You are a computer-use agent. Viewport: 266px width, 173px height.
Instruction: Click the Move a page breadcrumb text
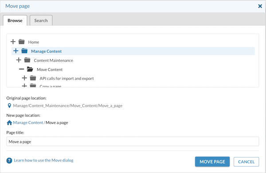click(x=57, y=123)
